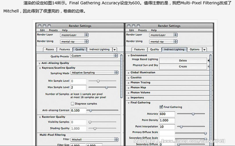Image resolution: width=235 pixels, height=146 pixels.
Task: Click Anti-aliasing Contrast slider handle
Action: click(x=91, y=111)
